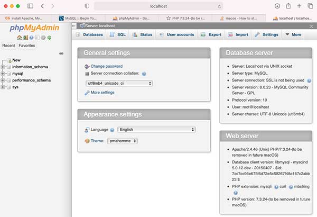
Task: Open new tab with plus icon
Action: [x=299, y=6]
